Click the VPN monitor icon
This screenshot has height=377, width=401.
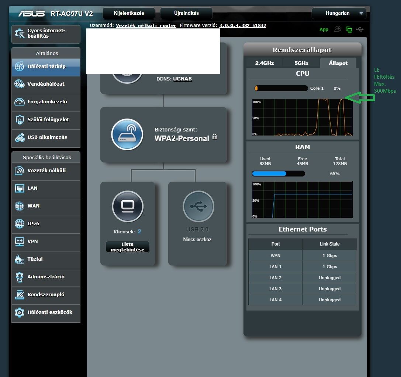coord(20,241)
